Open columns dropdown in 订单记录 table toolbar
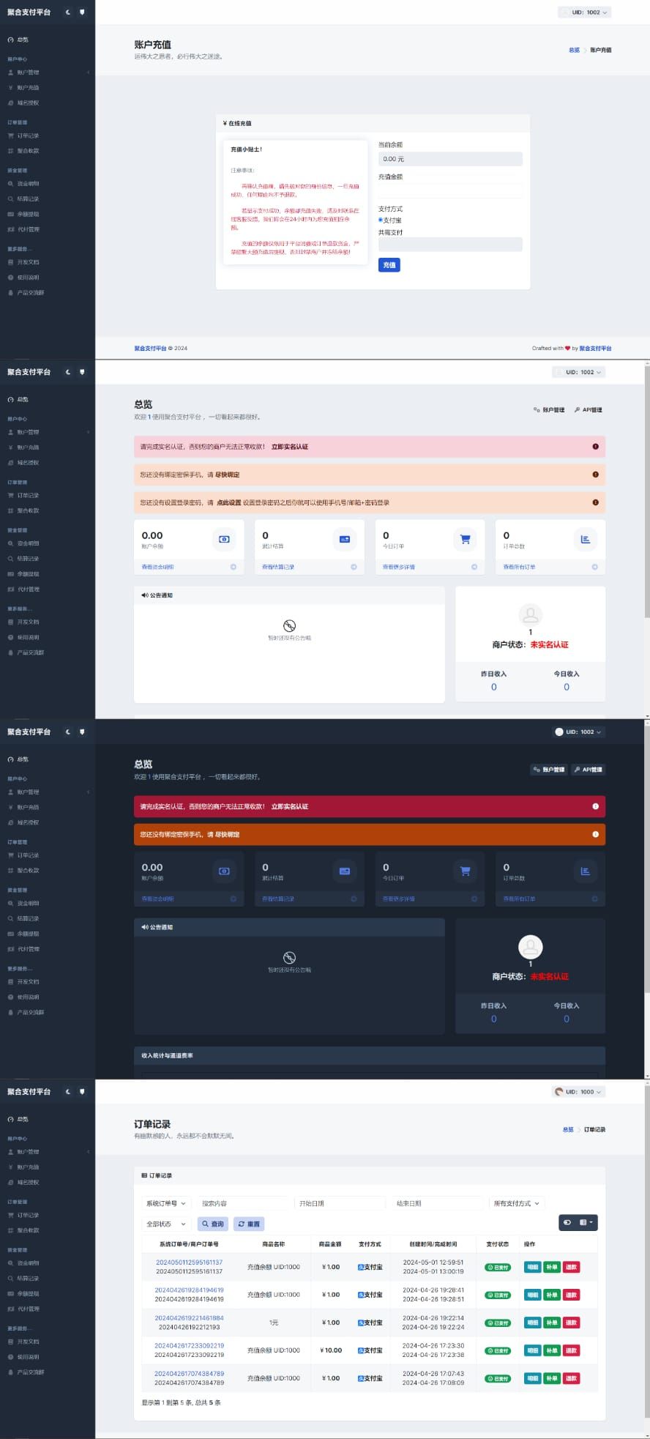 point(587,1222)
